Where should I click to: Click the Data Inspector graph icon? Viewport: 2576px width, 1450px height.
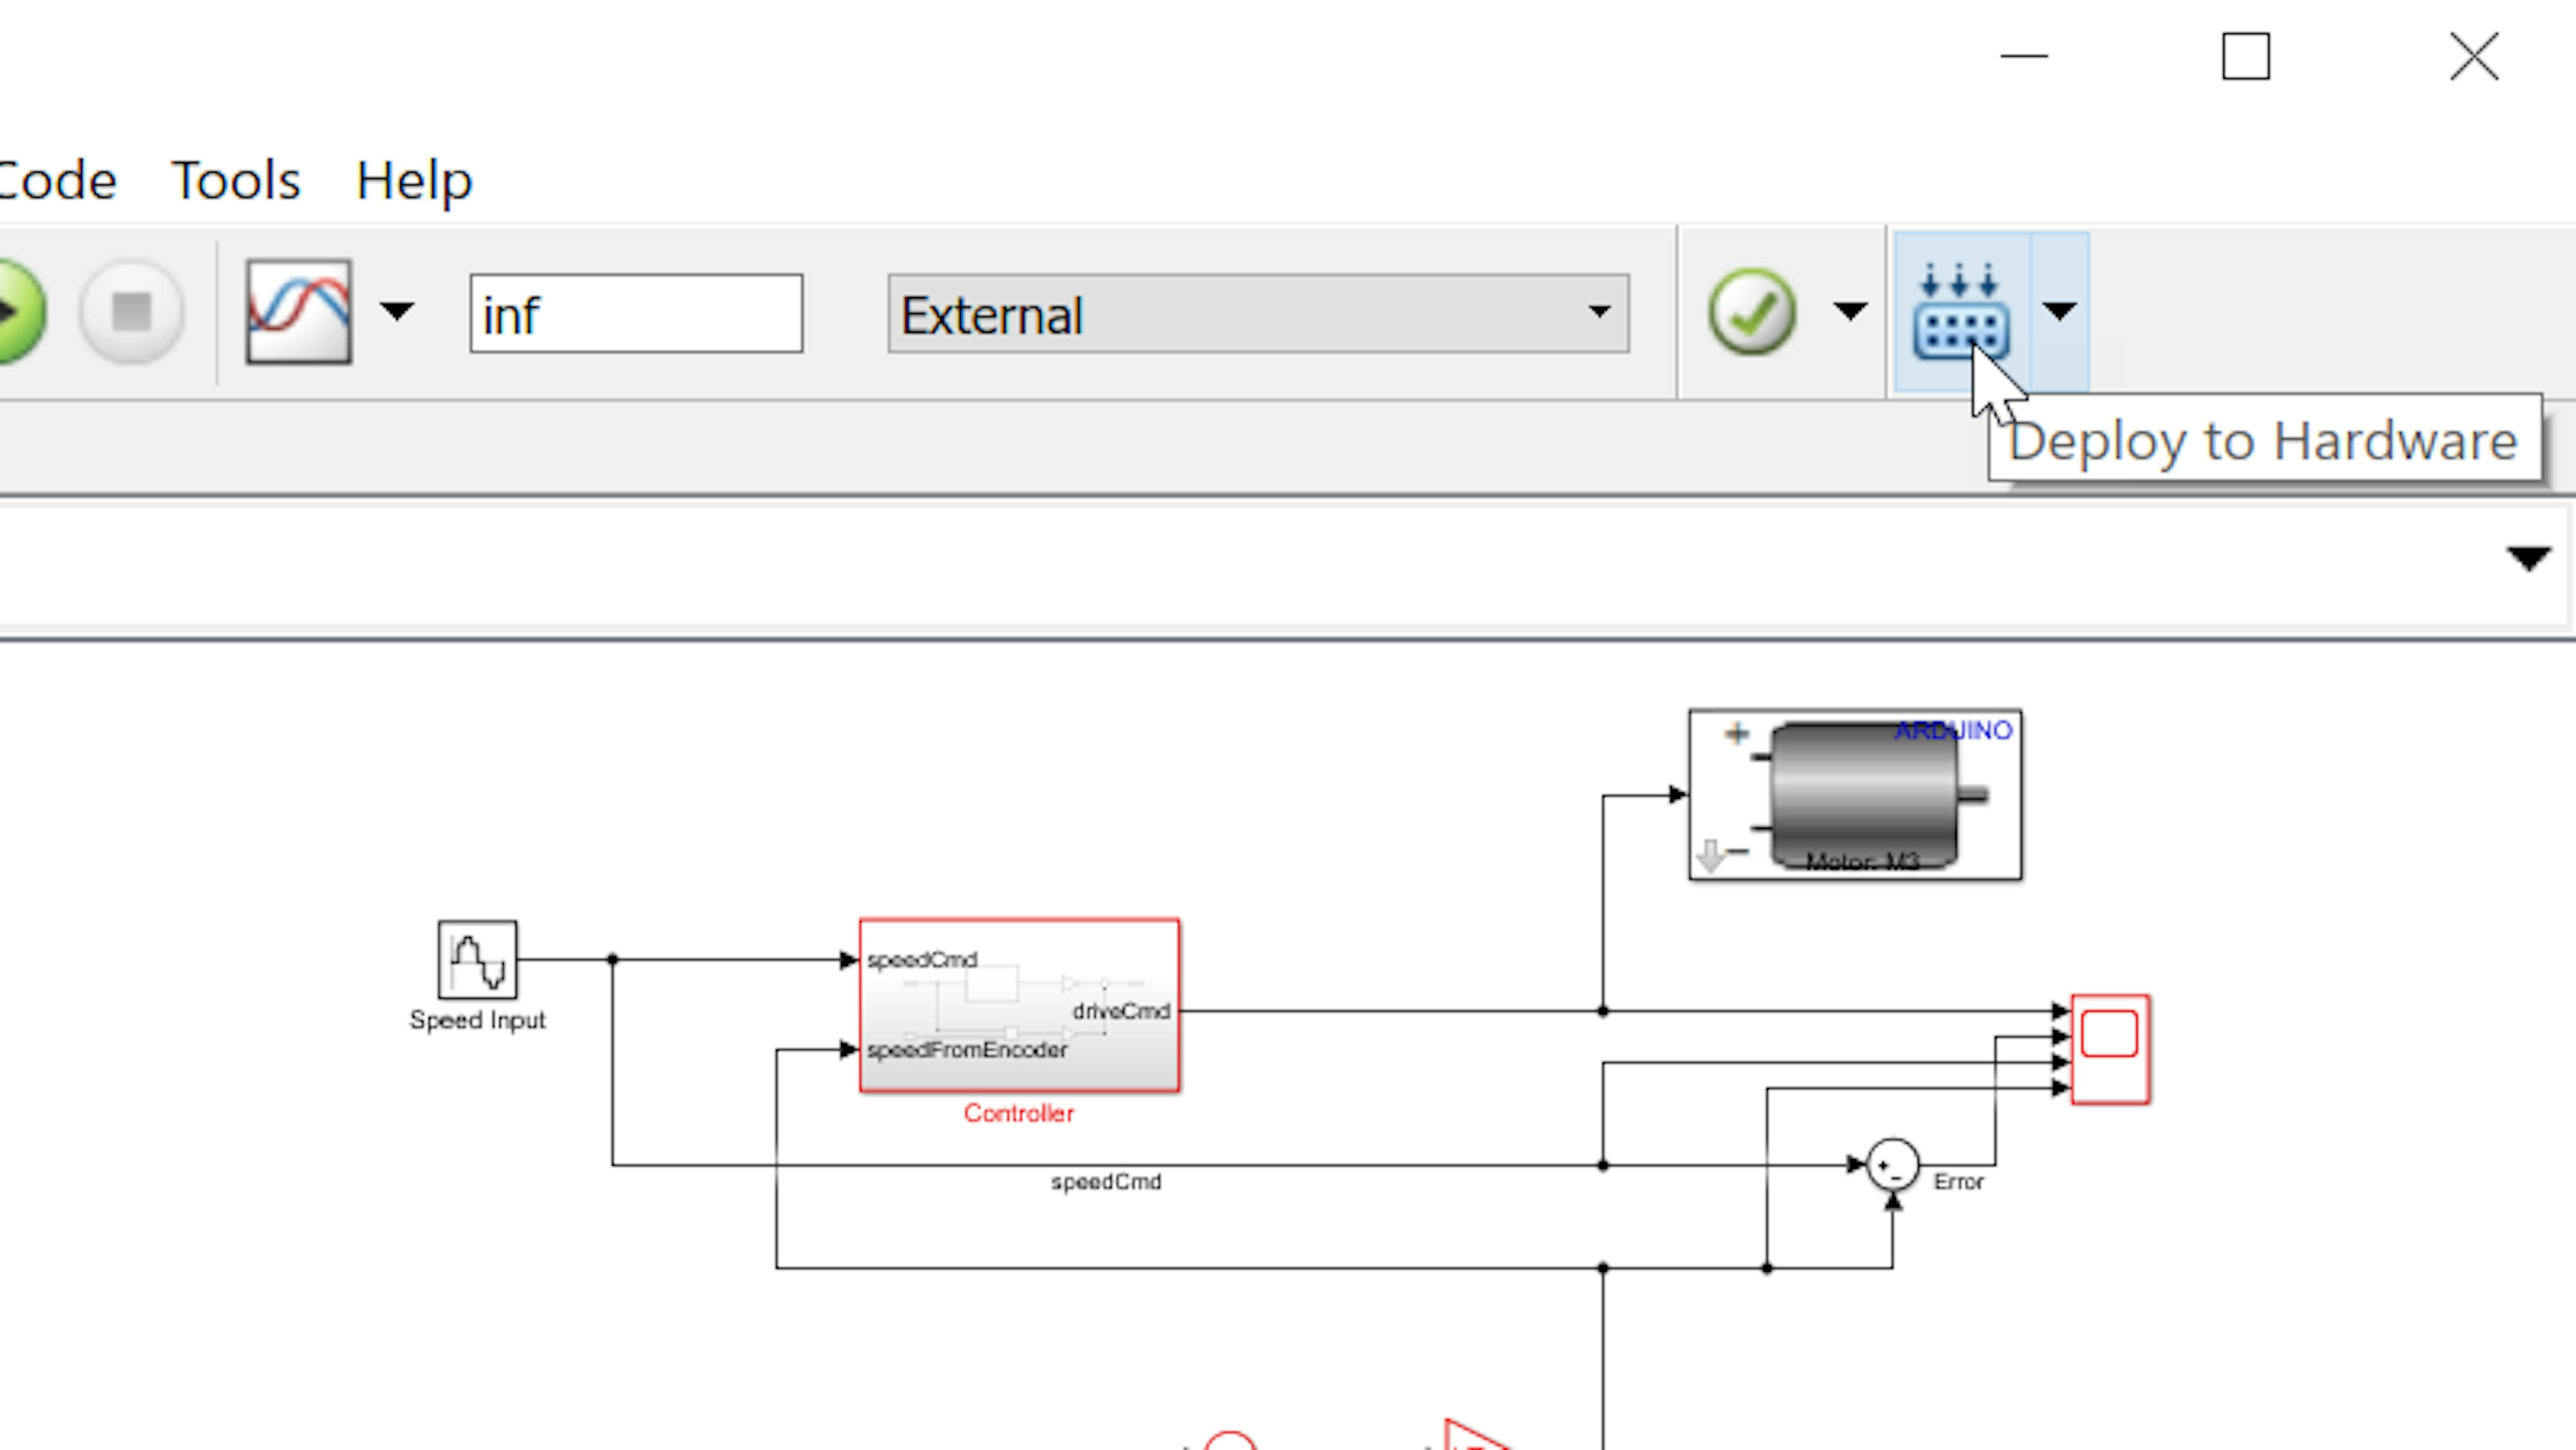click(x=298, y=311)
